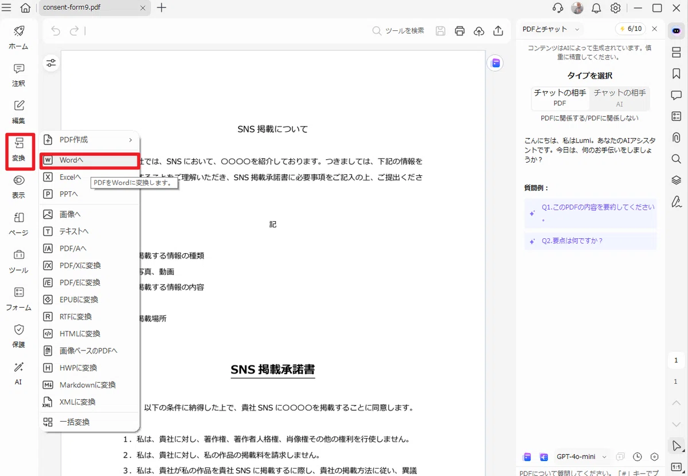Screen dimensions: 688x476
Task: Toggle the AI assistant robot icon
Action: [x=676, y=30]
